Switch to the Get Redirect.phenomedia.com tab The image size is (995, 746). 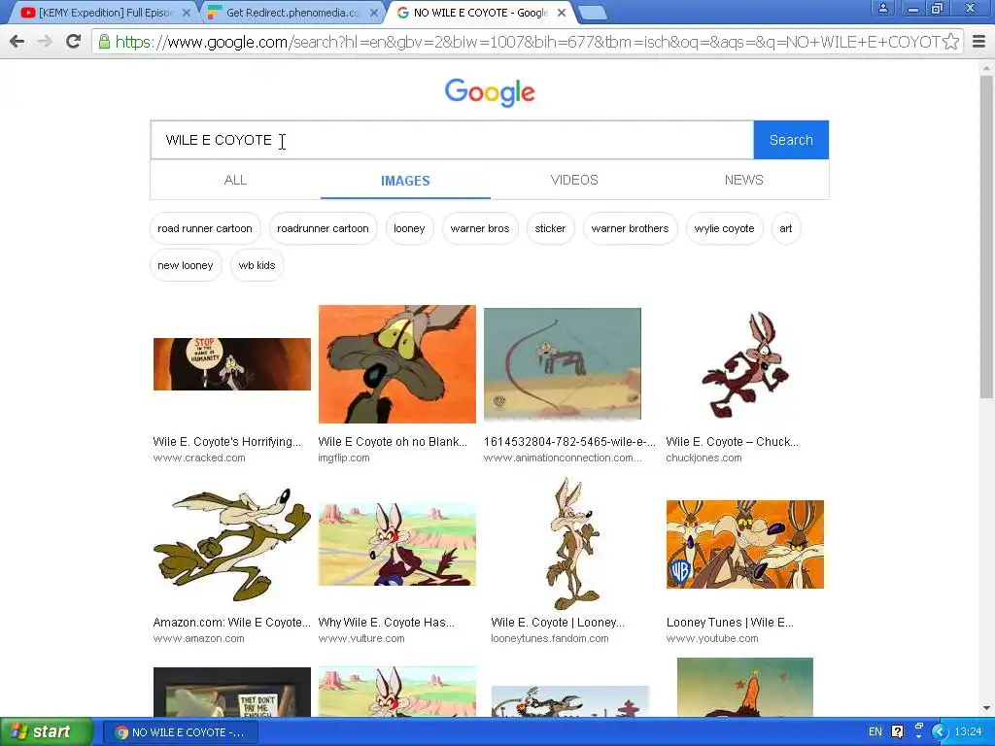click(x=292, y=13)
